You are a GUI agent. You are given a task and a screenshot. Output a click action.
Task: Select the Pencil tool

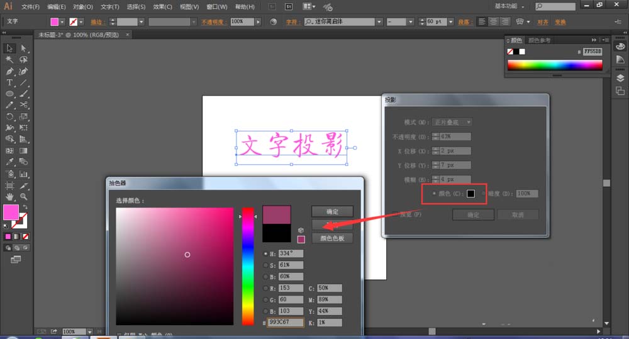9,105
